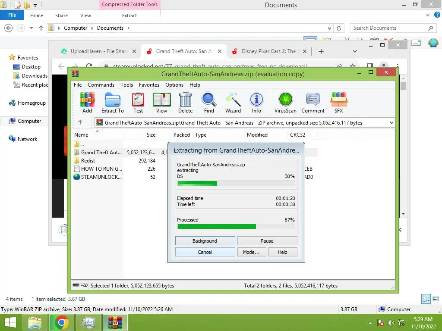Go up one level in WinRAR
The width and height of the screenshot is (442, 331).
point(80,122)
